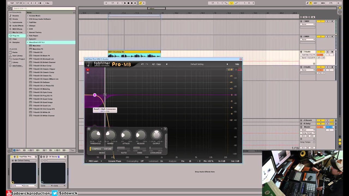Select Audio Effects category in browser
The image size is (349, 196).
point(18,26)
